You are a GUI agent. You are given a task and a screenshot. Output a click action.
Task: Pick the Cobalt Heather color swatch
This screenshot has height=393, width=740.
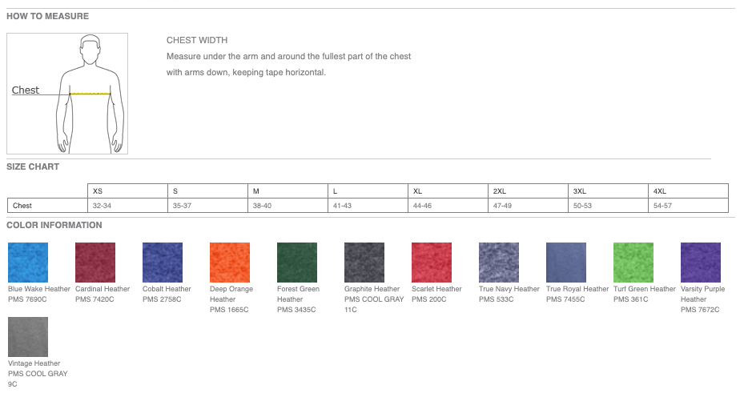coord(163,262)
